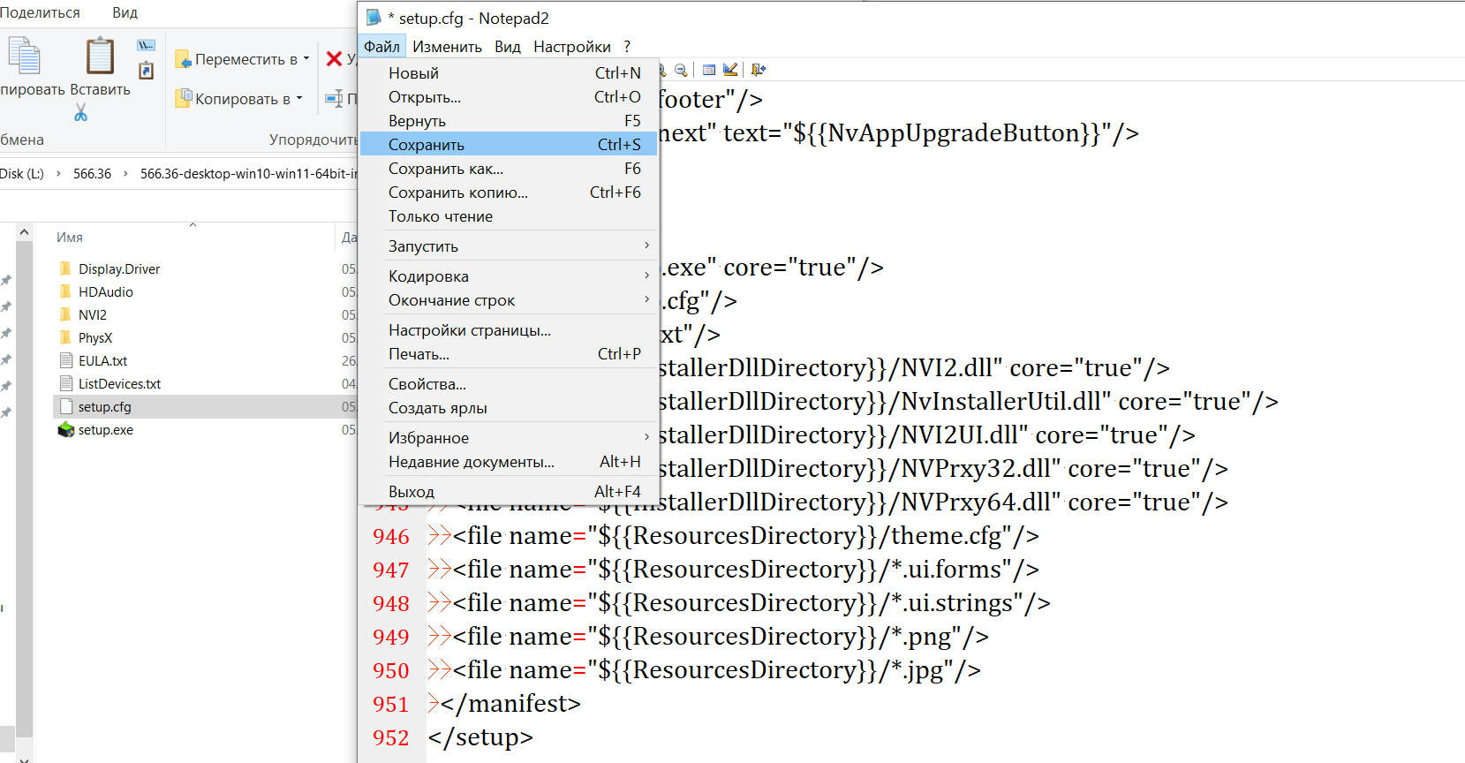Choose Сохранить from the File menu
The image size is (1465, 763).
(x=510, y=144)
